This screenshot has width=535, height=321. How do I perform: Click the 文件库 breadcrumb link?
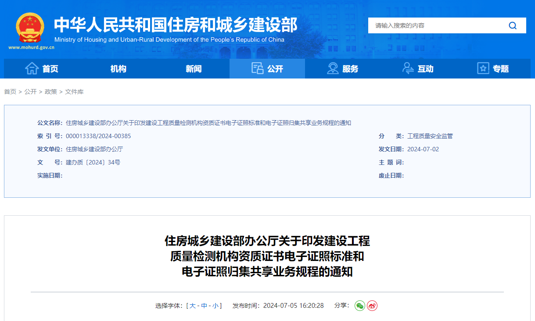pos(74,92)
